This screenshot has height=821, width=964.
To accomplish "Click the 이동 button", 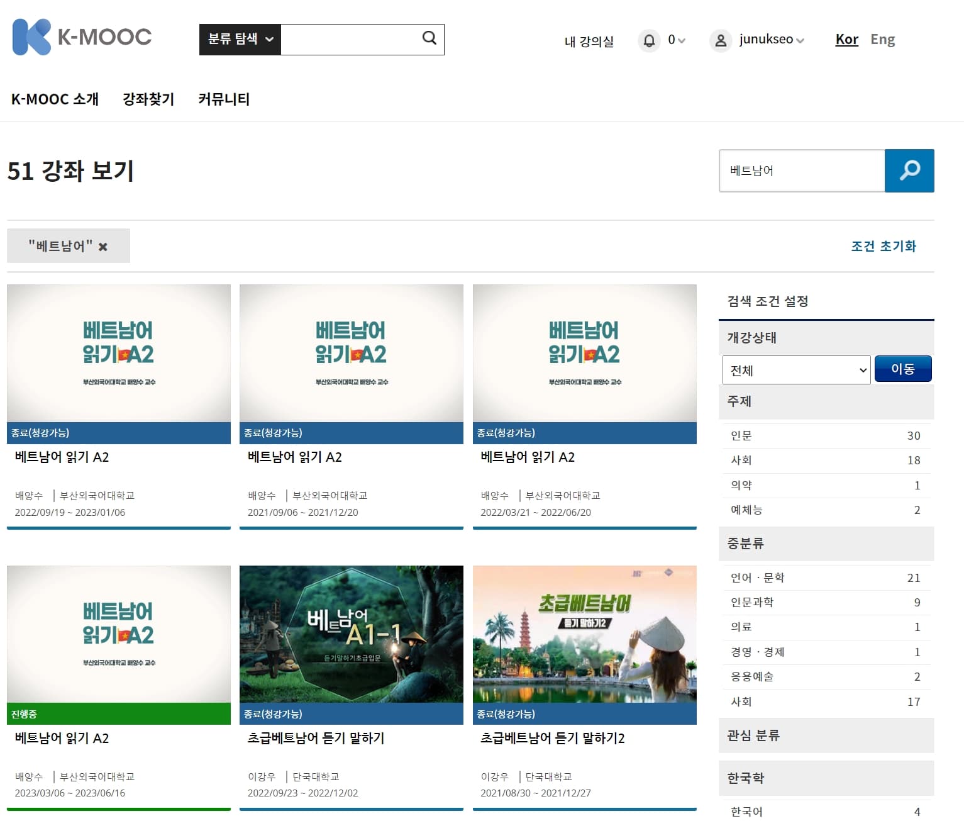I will point(902,369).
